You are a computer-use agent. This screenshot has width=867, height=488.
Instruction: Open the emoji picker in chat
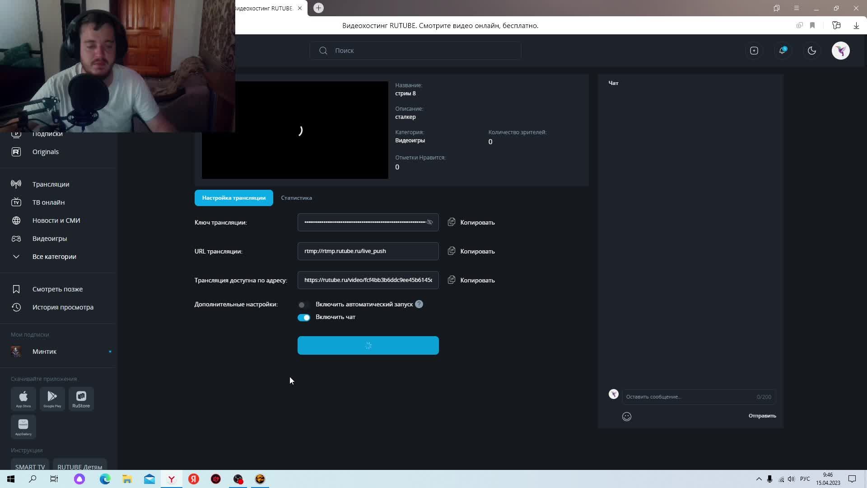(x=626, y=417)
